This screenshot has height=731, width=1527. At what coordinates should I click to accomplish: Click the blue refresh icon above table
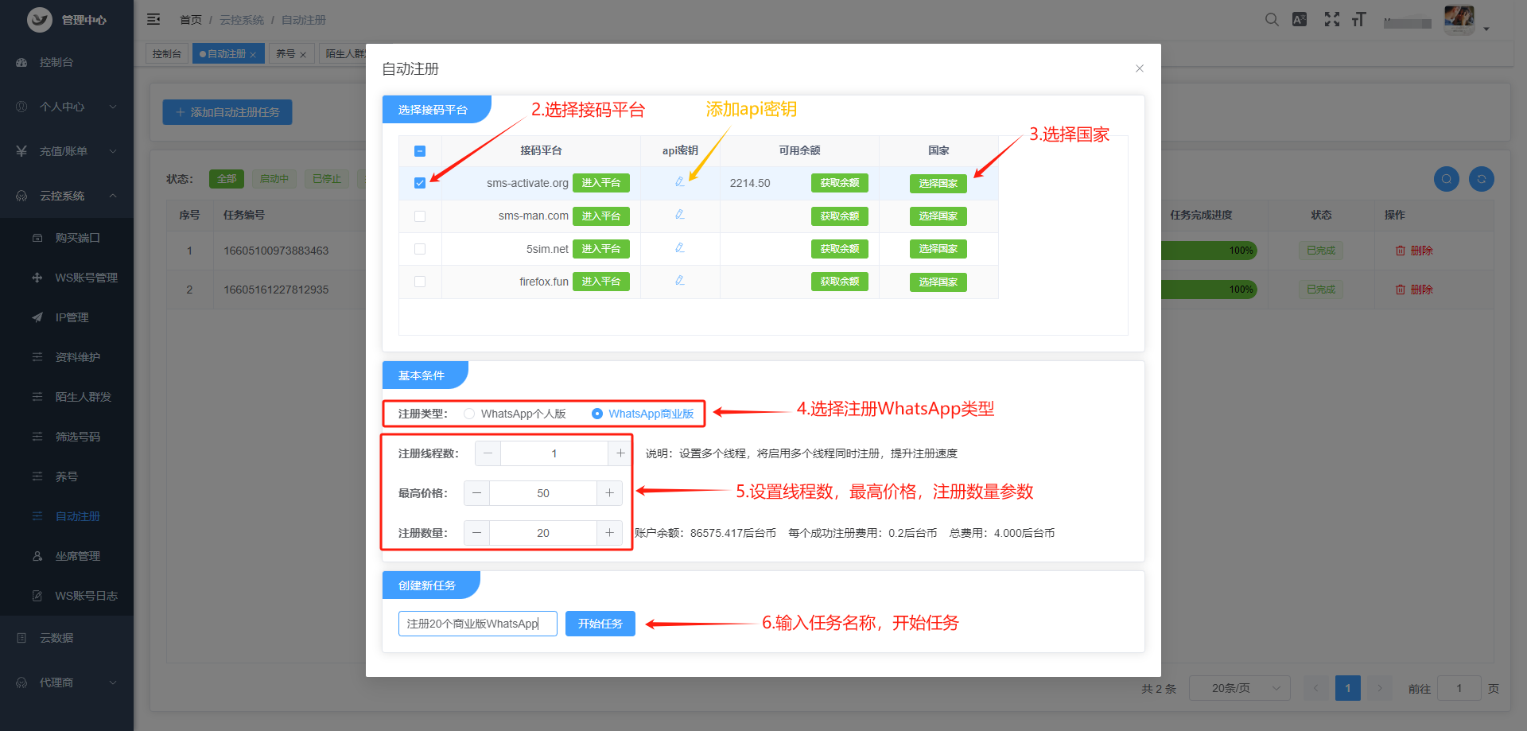click(x=1481, y=179)
